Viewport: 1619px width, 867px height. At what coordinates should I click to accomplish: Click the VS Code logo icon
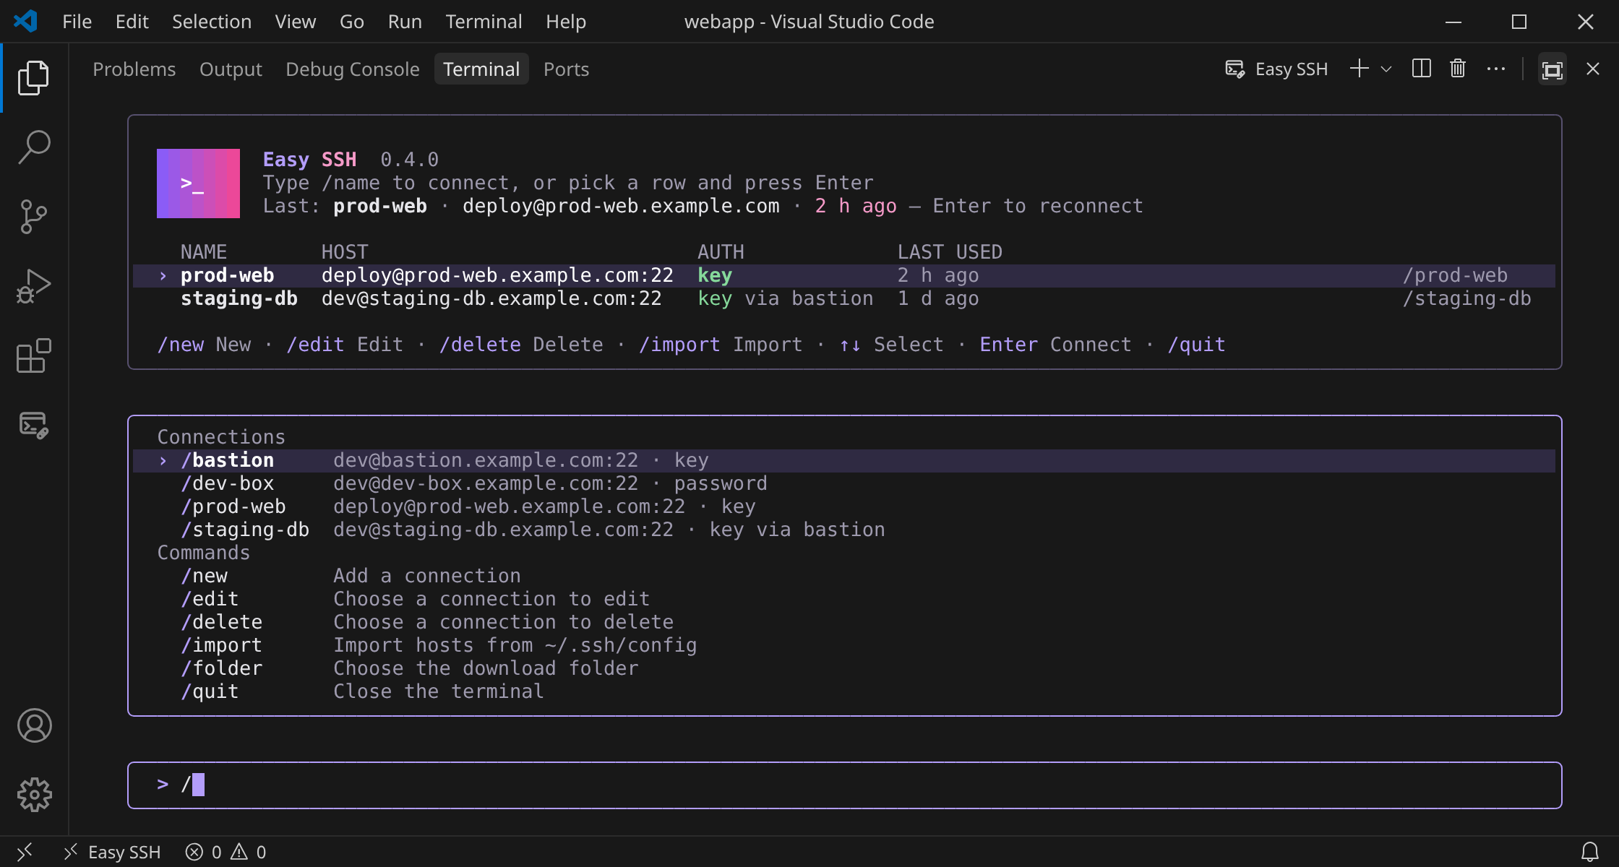(26, 21)
